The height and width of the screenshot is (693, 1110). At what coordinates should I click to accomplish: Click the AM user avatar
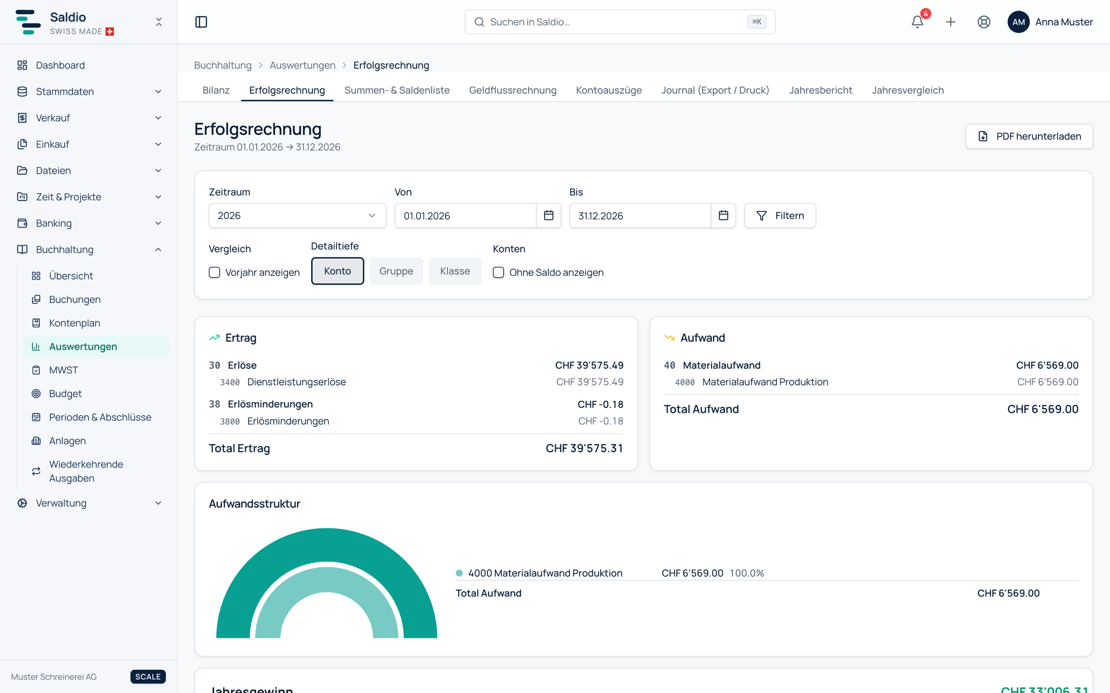coord(1018,22)
